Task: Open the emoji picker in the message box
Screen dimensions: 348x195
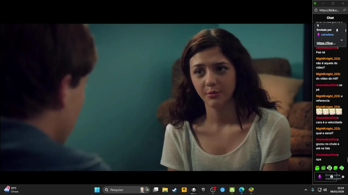Action: pos(331,177)
